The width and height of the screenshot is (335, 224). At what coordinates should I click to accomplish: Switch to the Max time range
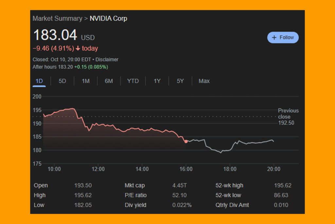(204, 81)
